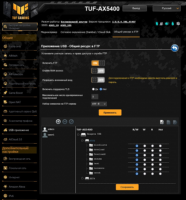Click the blue back arrow icon

click(175, 48)
